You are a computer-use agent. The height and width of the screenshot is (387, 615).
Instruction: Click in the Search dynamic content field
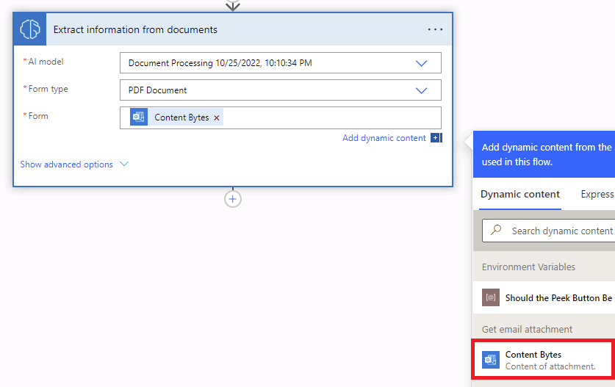(x=561, y=231)
